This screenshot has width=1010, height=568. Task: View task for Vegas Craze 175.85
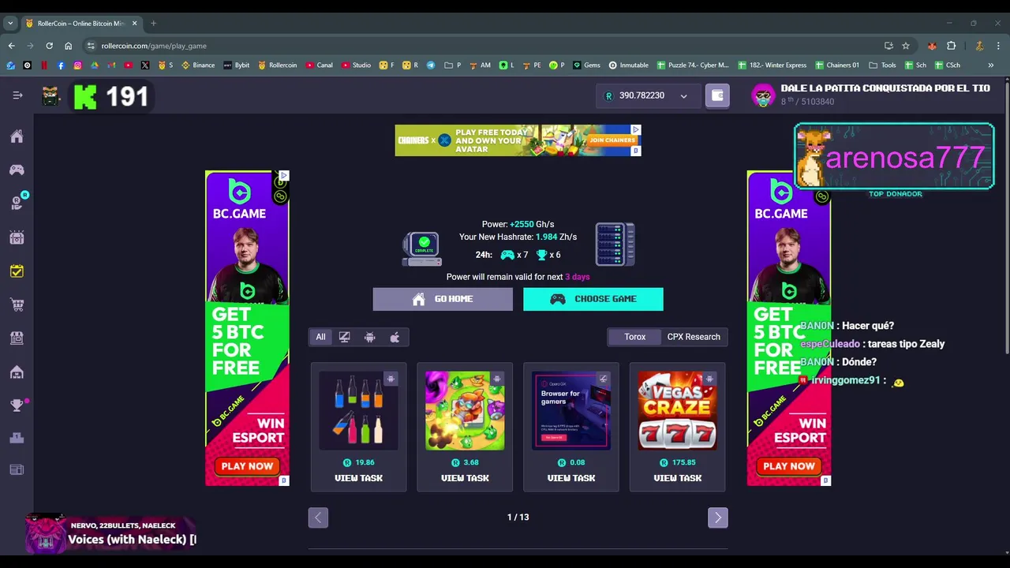677,478
